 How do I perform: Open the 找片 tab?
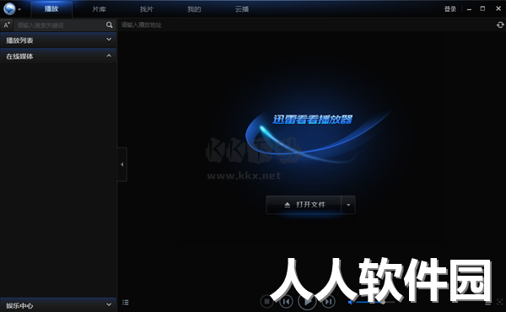[147, 9]
